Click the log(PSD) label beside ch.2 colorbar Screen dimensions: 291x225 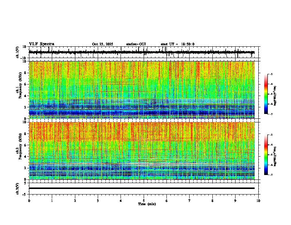pyautogui.click(x=275, y=156)
